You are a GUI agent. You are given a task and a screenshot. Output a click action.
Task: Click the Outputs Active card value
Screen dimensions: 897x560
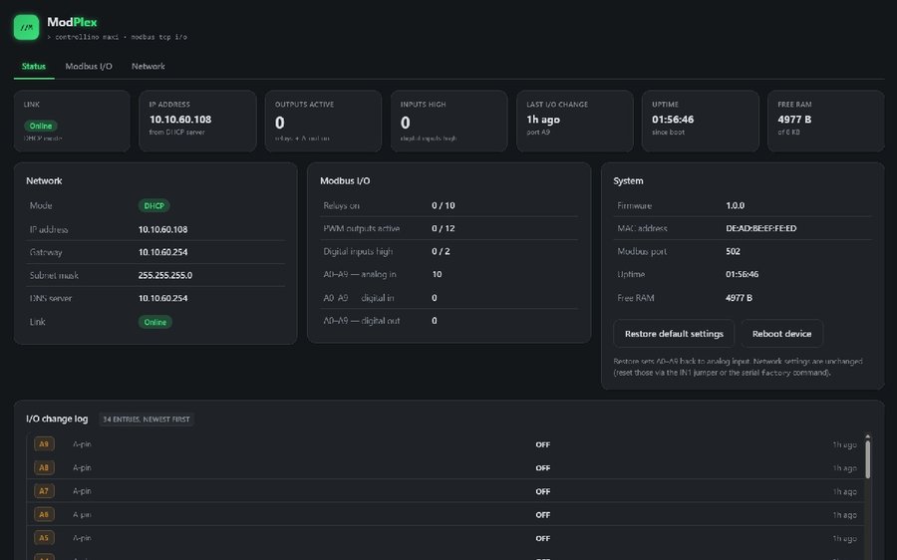coord(280,123)
